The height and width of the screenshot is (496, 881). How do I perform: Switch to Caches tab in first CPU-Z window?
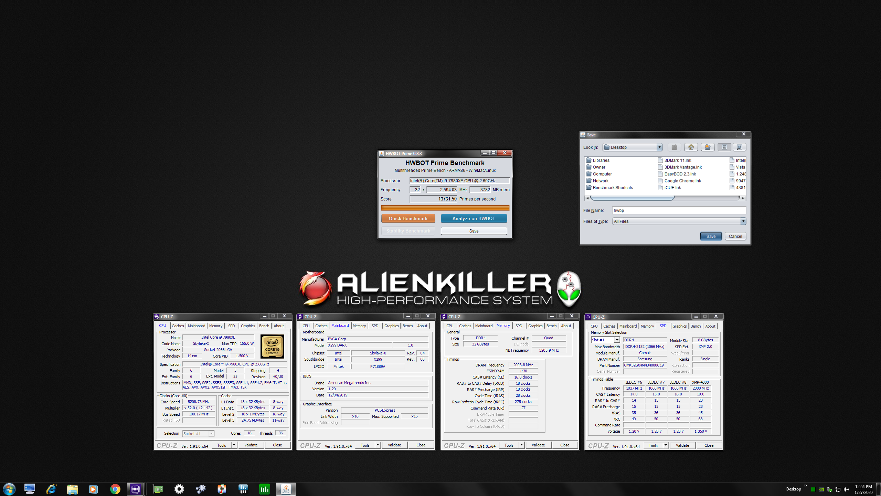coord(178,326)
